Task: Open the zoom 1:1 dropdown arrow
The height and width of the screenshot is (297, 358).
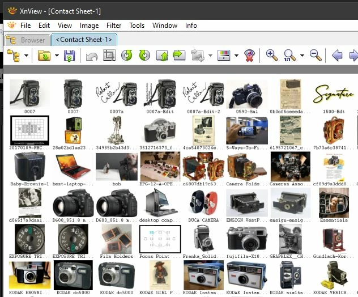Action: tap(302, 56)
